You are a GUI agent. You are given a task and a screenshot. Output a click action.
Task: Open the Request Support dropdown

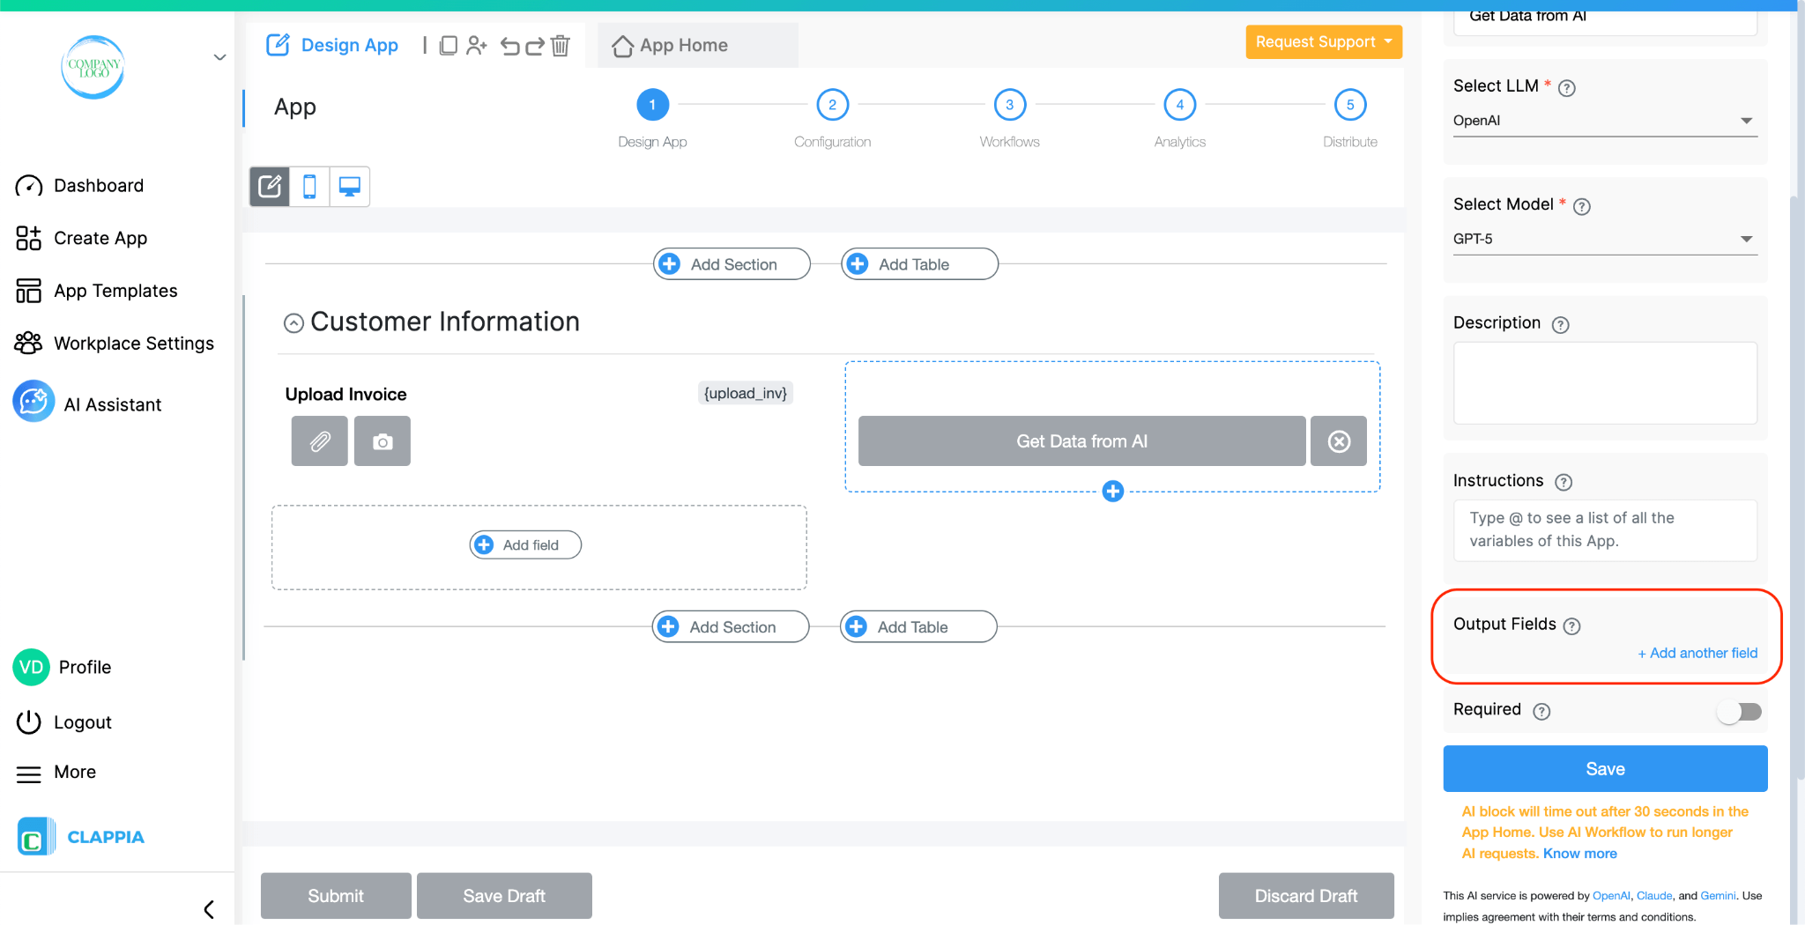[1324, 41]
